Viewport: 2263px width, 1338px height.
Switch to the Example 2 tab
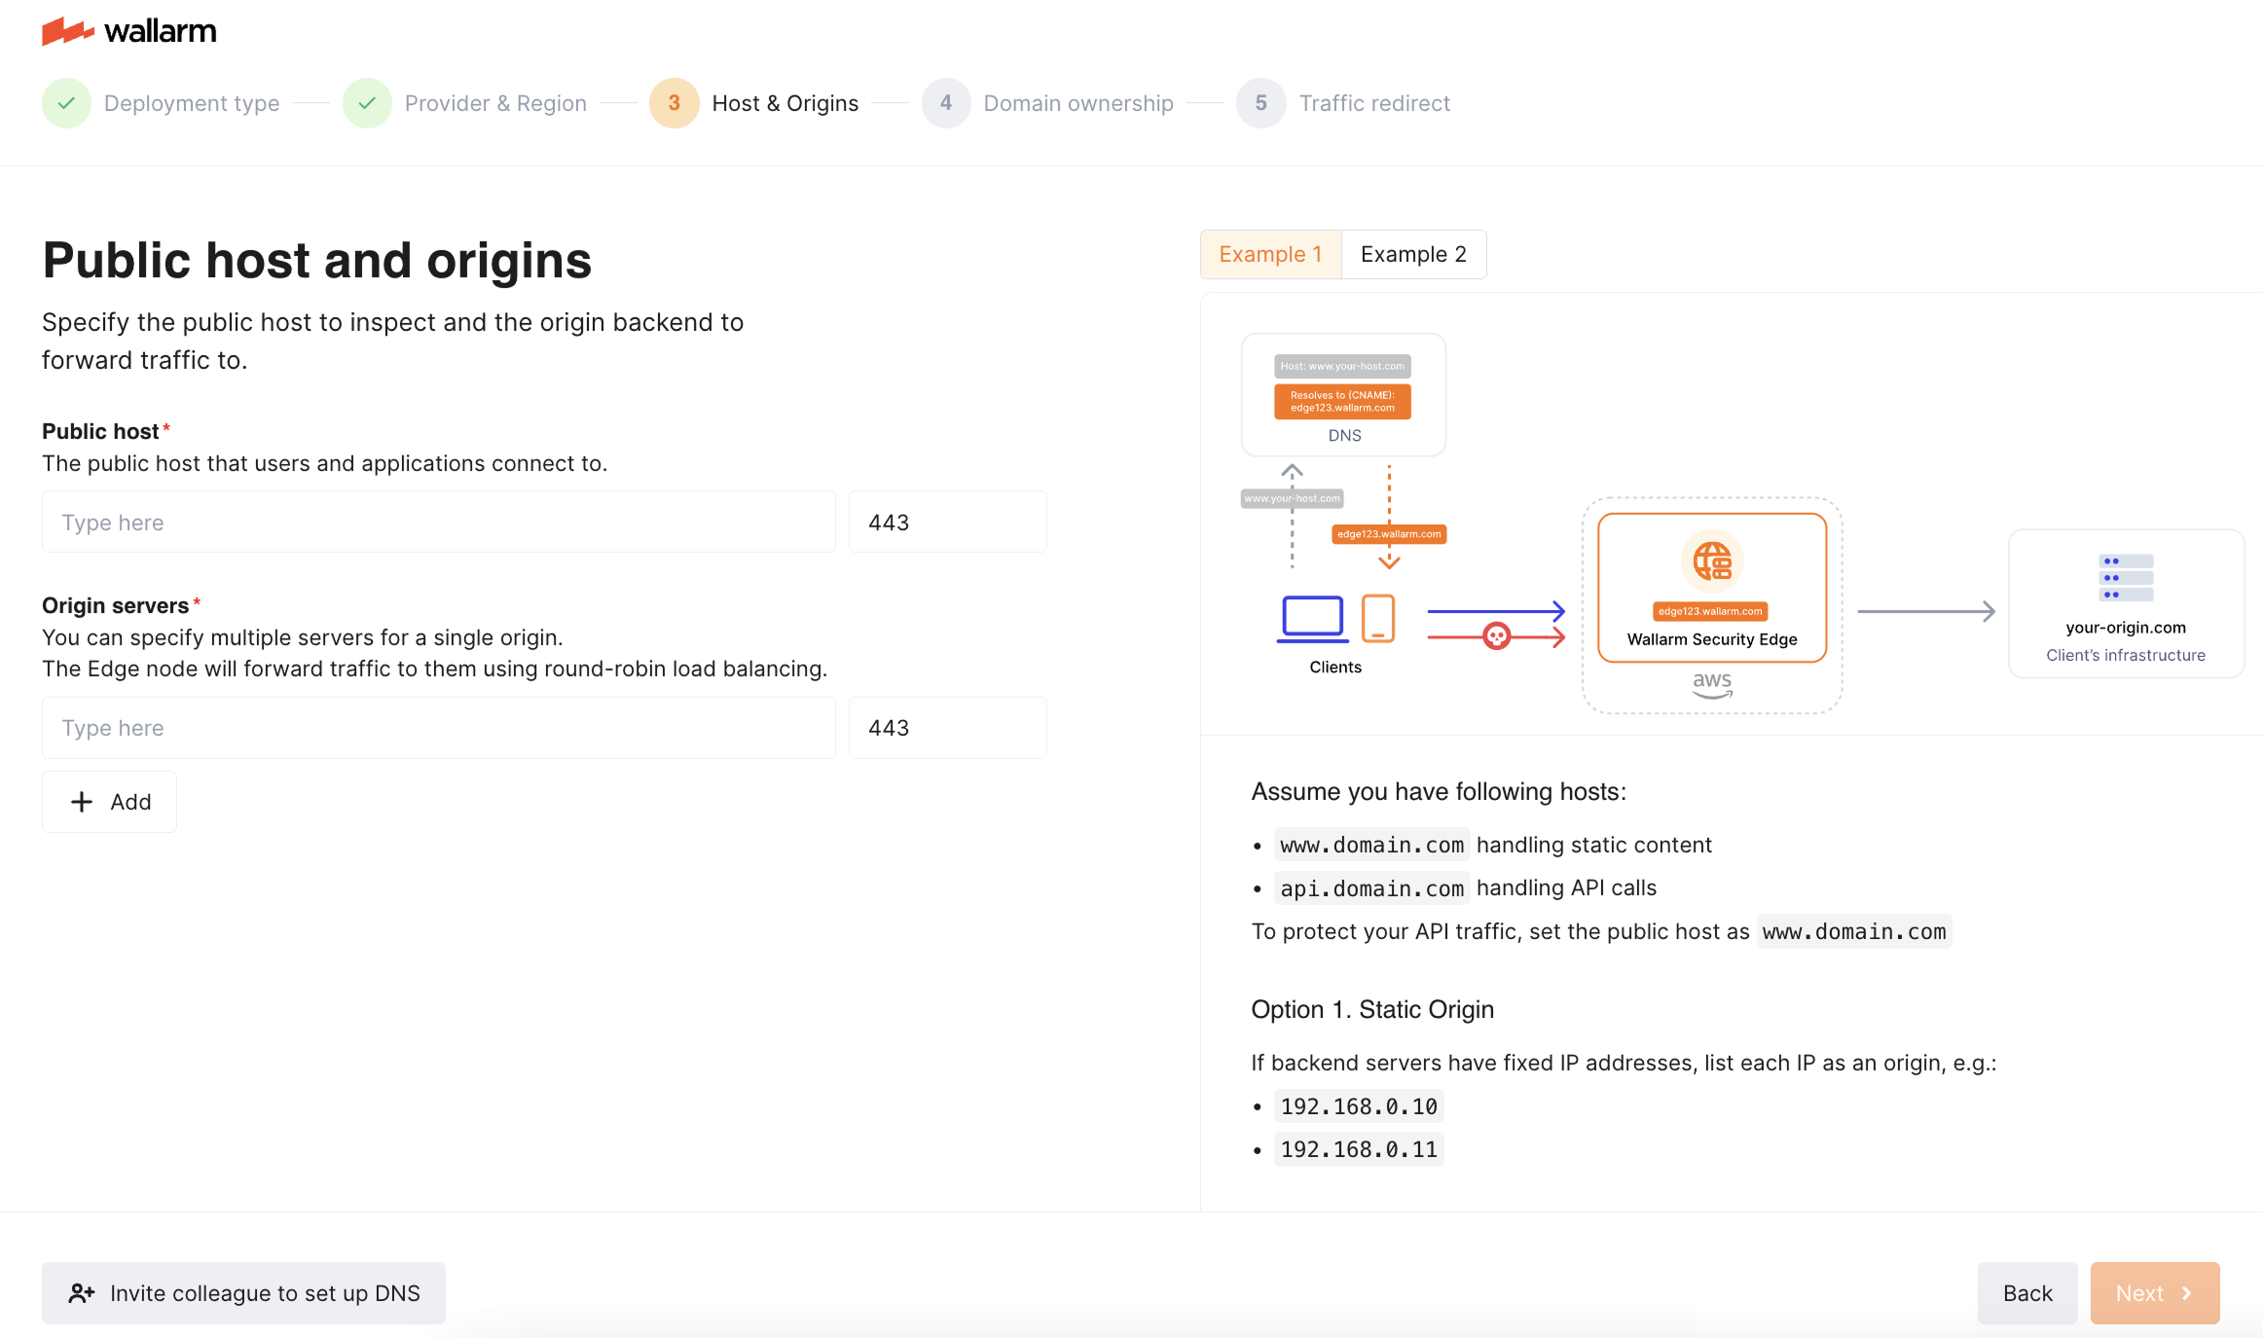1413,254
